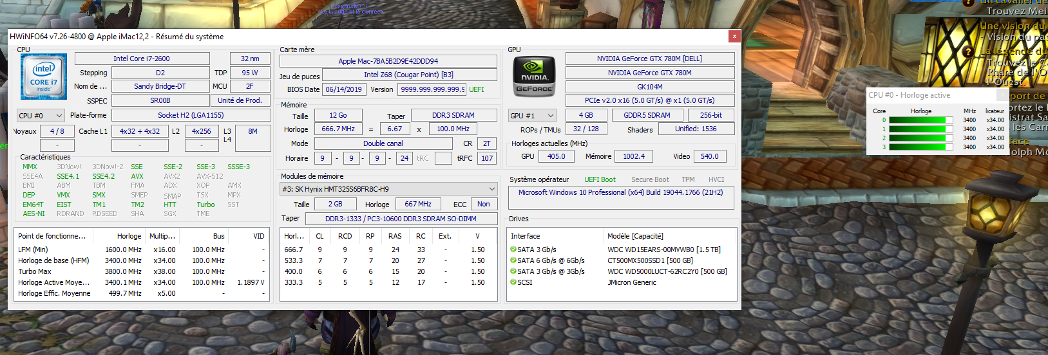Click the NVIDIA GeForce GTX 780M [DELL] field

pyautogui.click(x=650, y=59)
